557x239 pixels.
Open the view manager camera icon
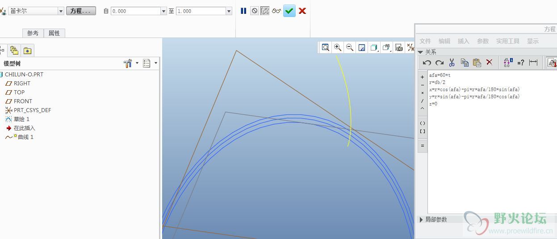[399, 47]
